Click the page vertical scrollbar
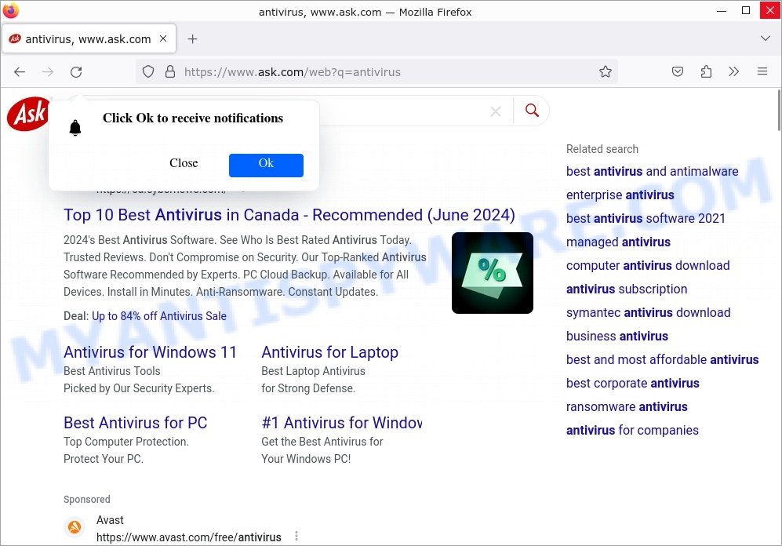 (779, 111)
